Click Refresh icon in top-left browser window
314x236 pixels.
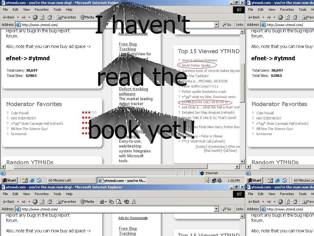click(x=42, y=17)
